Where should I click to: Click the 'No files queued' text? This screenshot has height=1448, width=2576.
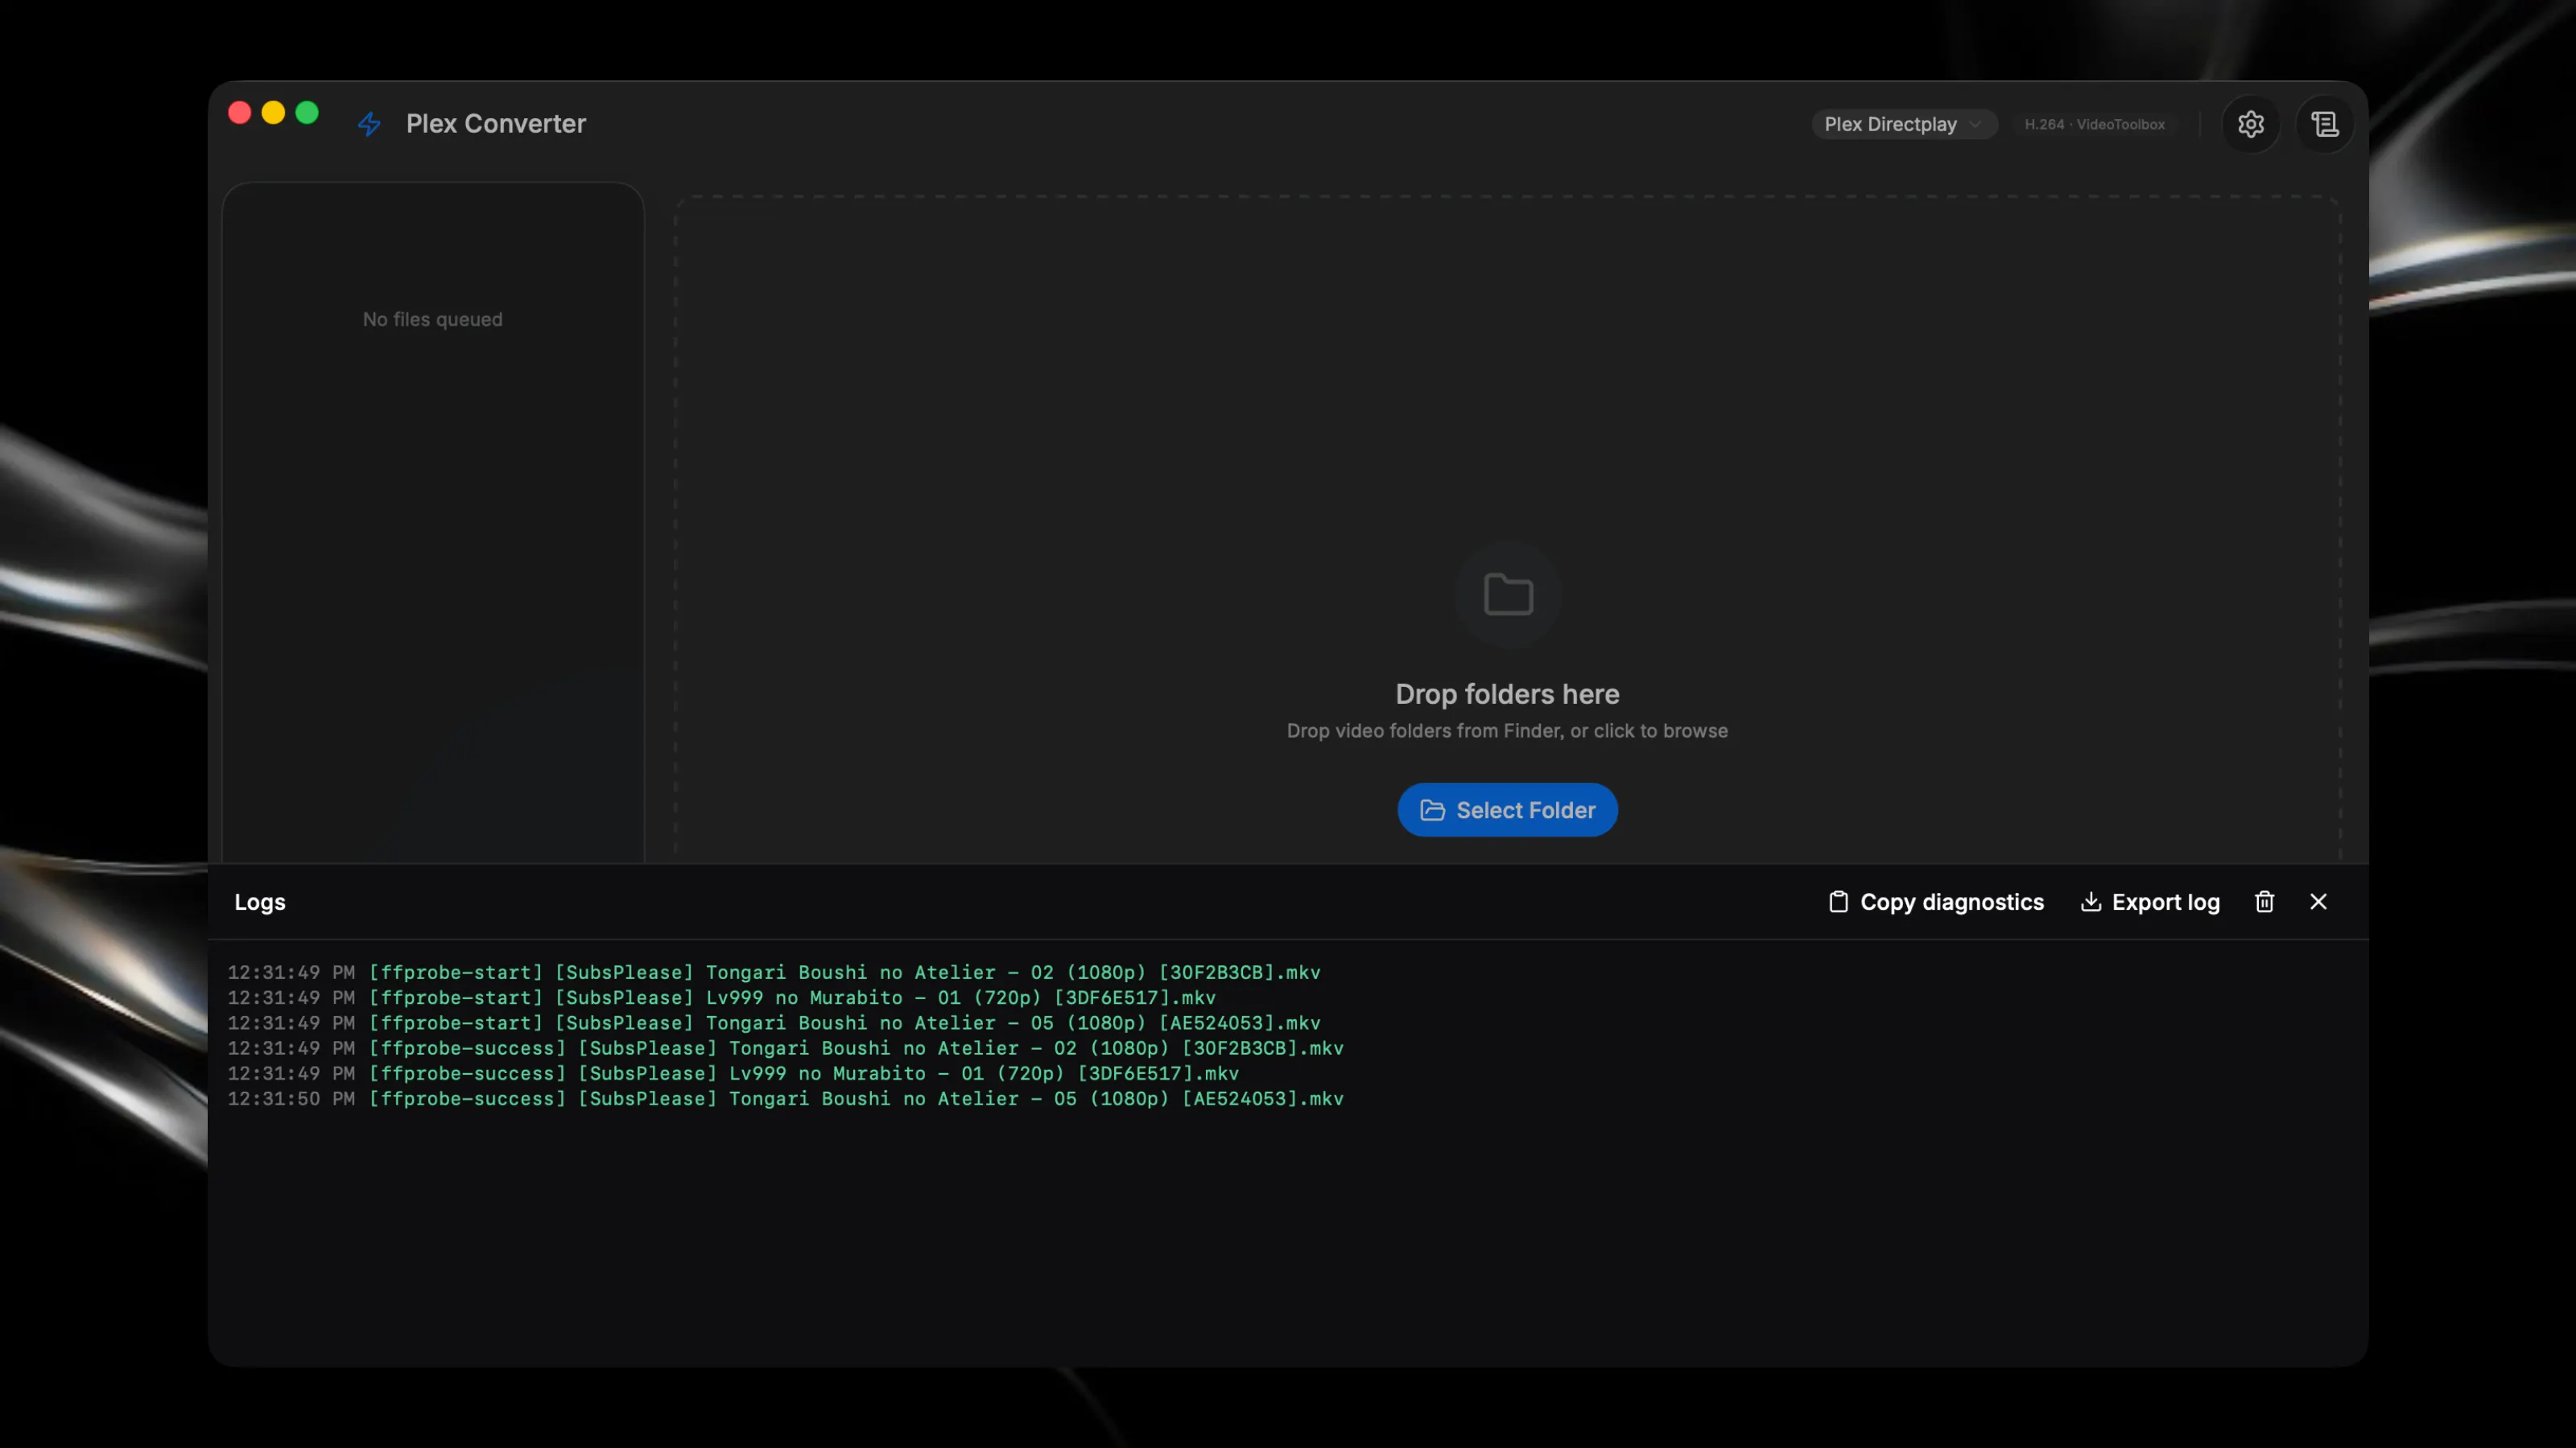(x=433, y=320)
